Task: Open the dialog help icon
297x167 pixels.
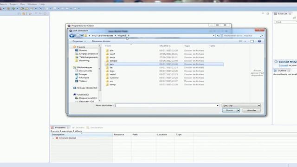Action: point(259,41)
